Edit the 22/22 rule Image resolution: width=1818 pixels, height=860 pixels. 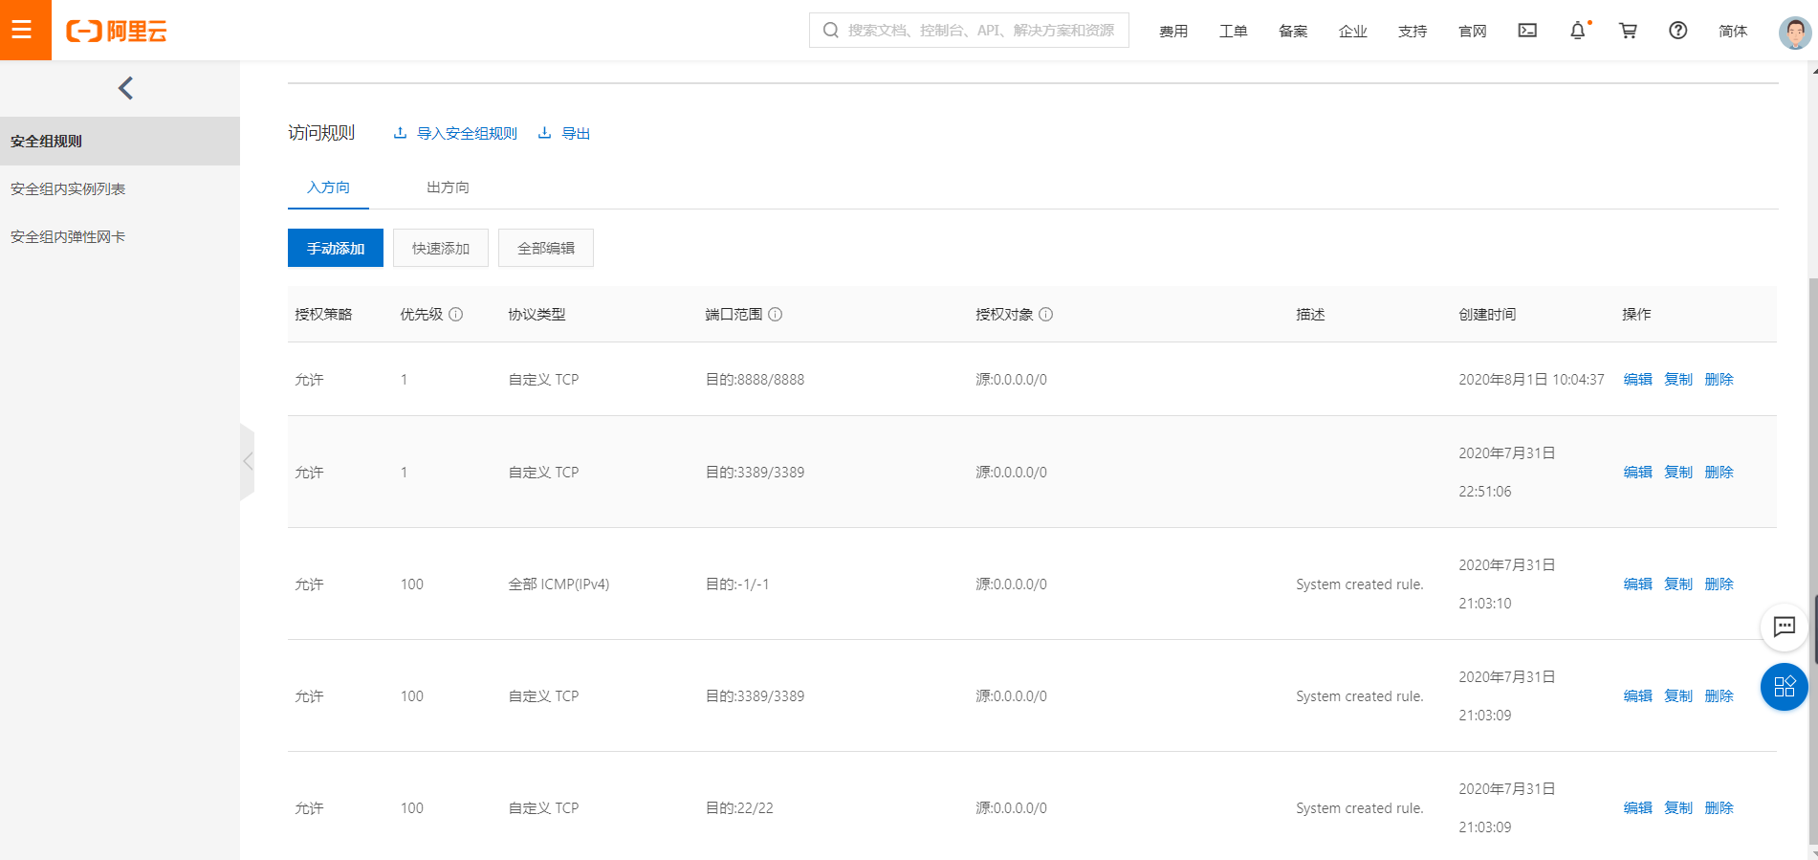point(1637,808)
